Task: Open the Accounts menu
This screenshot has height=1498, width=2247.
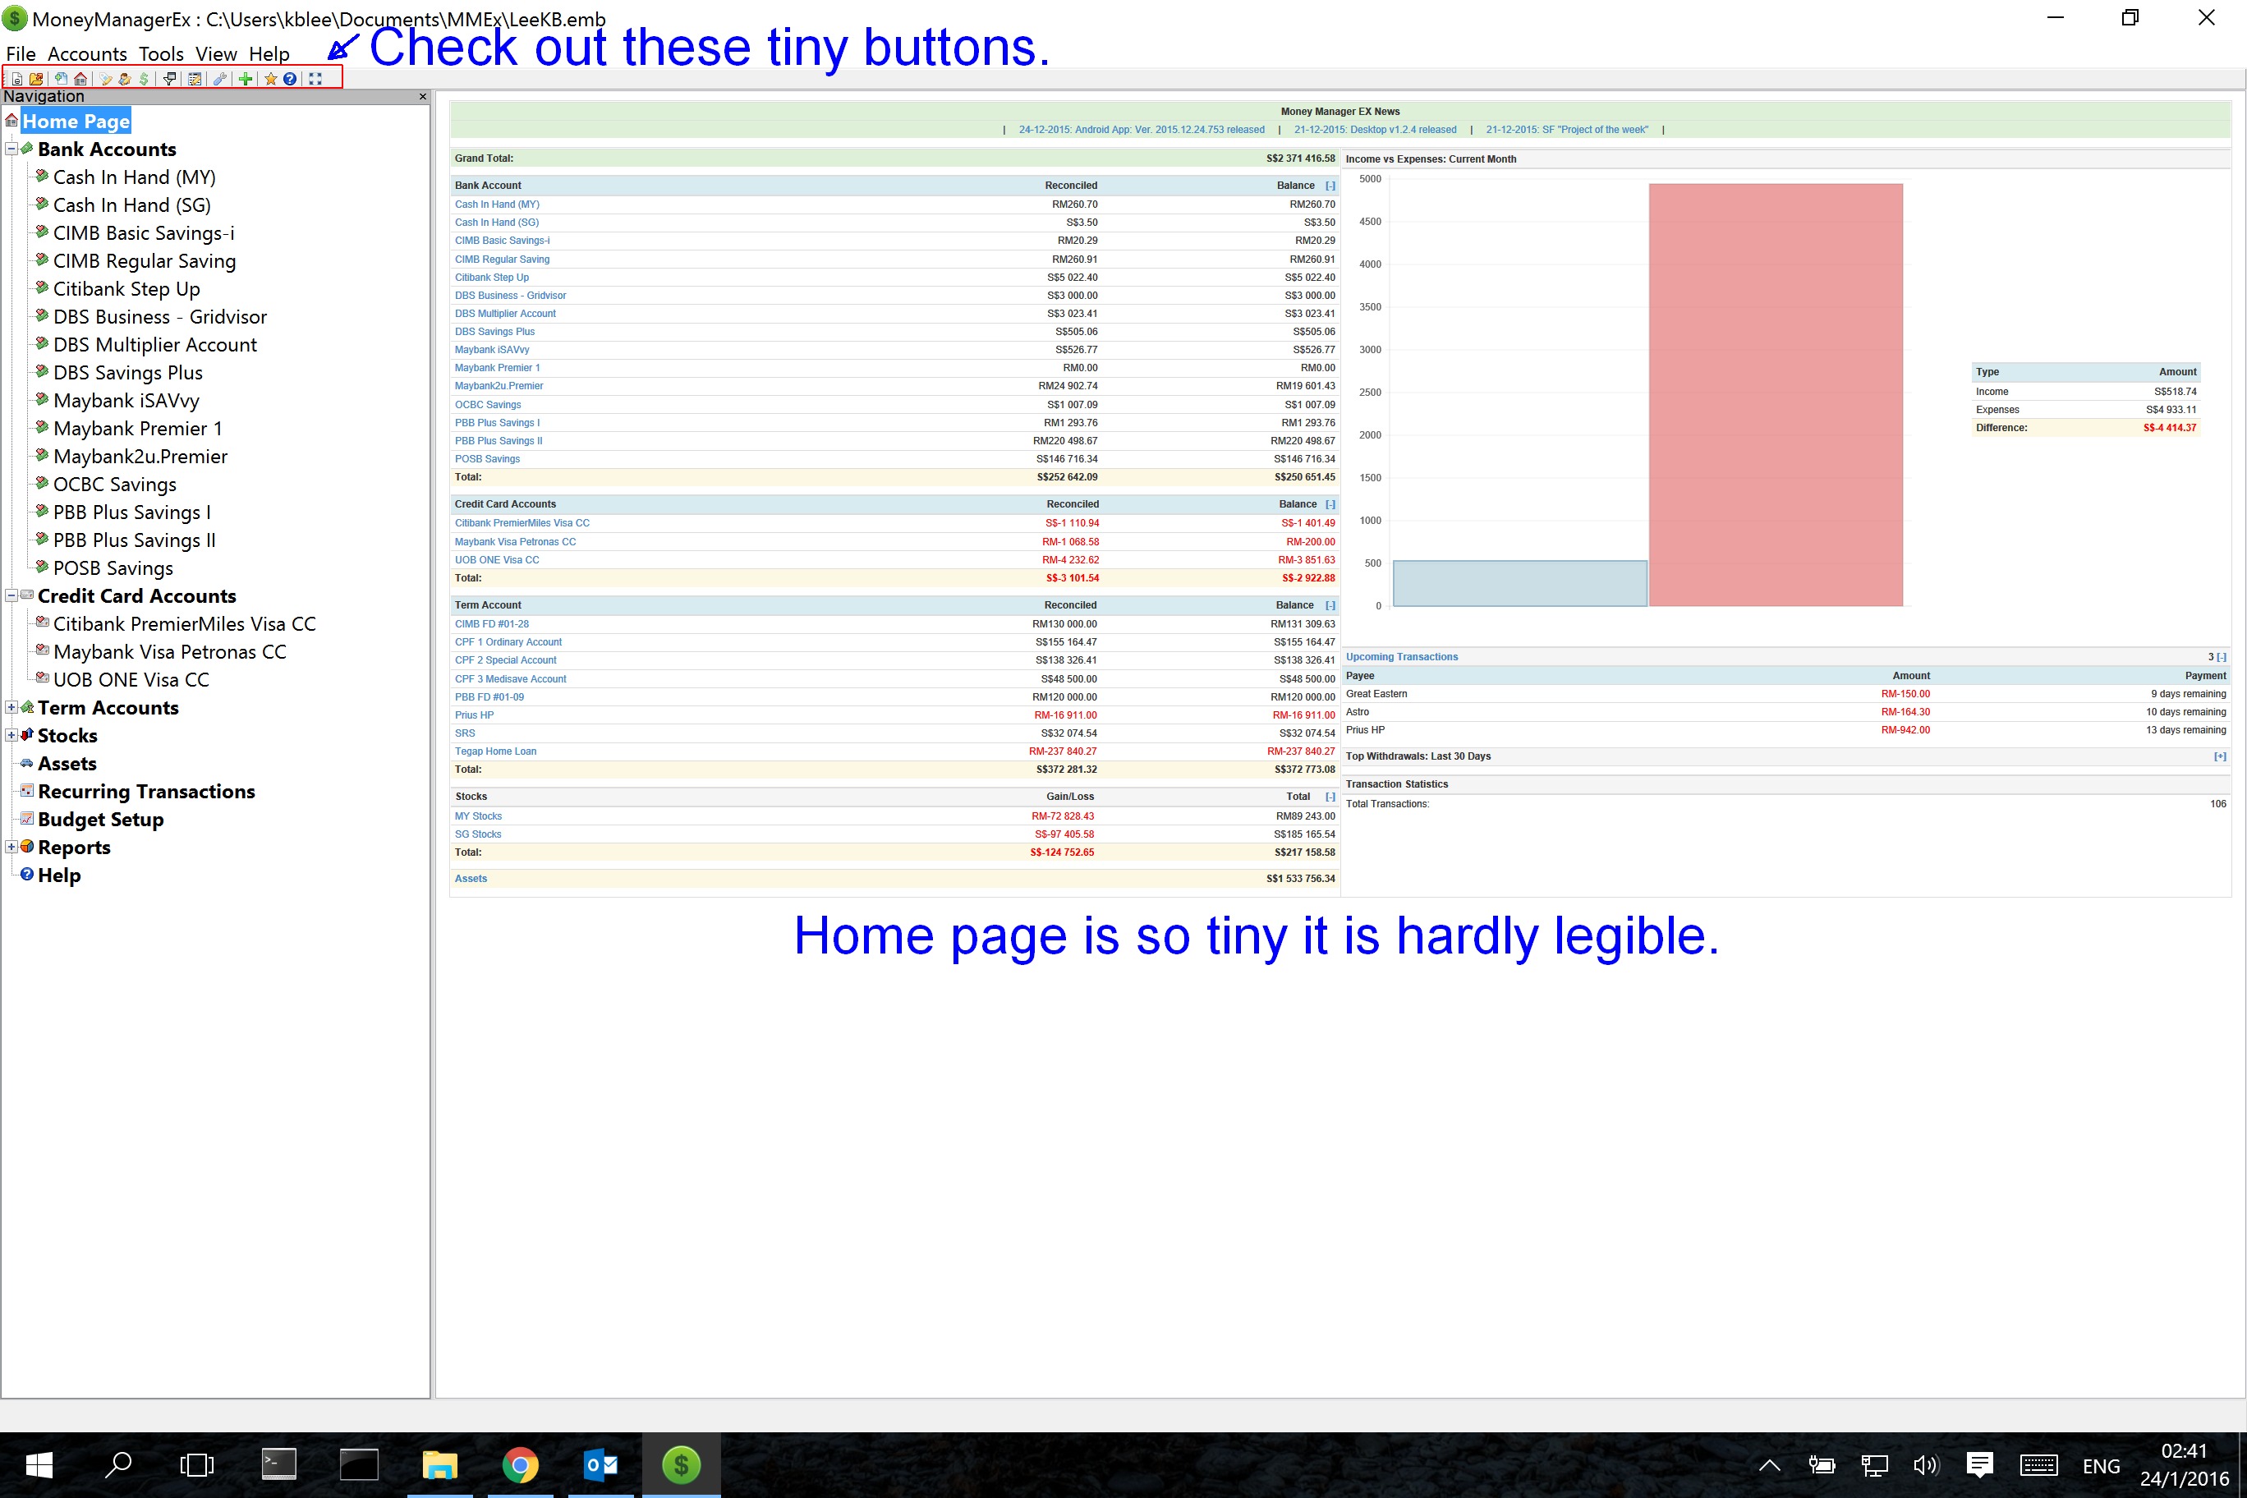Action: click(x=87, y=54)
